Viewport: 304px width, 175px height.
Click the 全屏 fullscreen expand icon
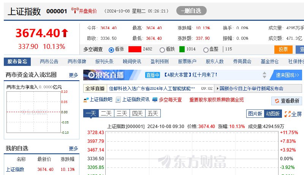point(287,114)
